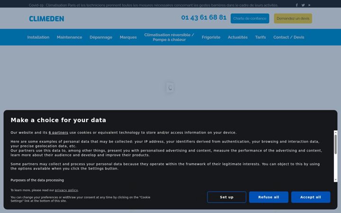Call phone number 01 43 61 68 81
This screenshot has height=213, width=341.
204,18
